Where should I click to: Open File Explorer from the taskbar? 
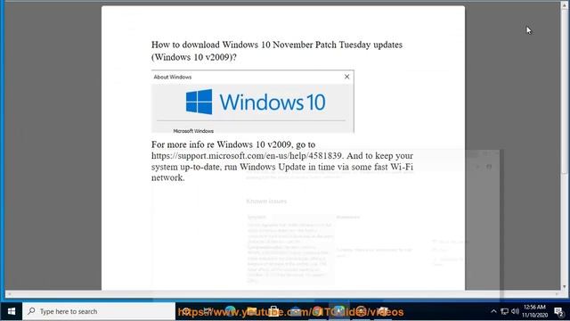(x=251, y=311)
